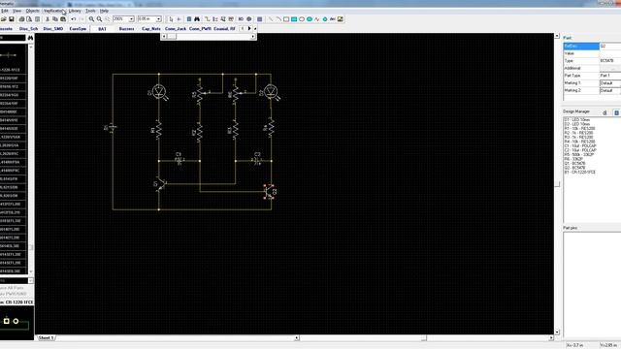Select the Place Bus tool
The image size is (621, 349).
[x=215, y=19]
